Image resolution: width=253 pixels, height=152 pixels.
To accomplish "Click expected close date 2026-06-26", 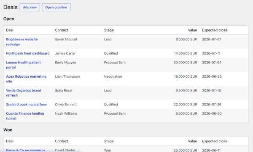I will tap(212, 76).
